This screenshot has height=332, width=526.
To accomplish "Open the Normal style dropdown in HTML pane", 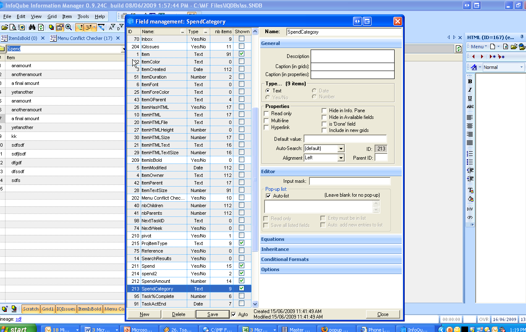I will coord(522,67).
